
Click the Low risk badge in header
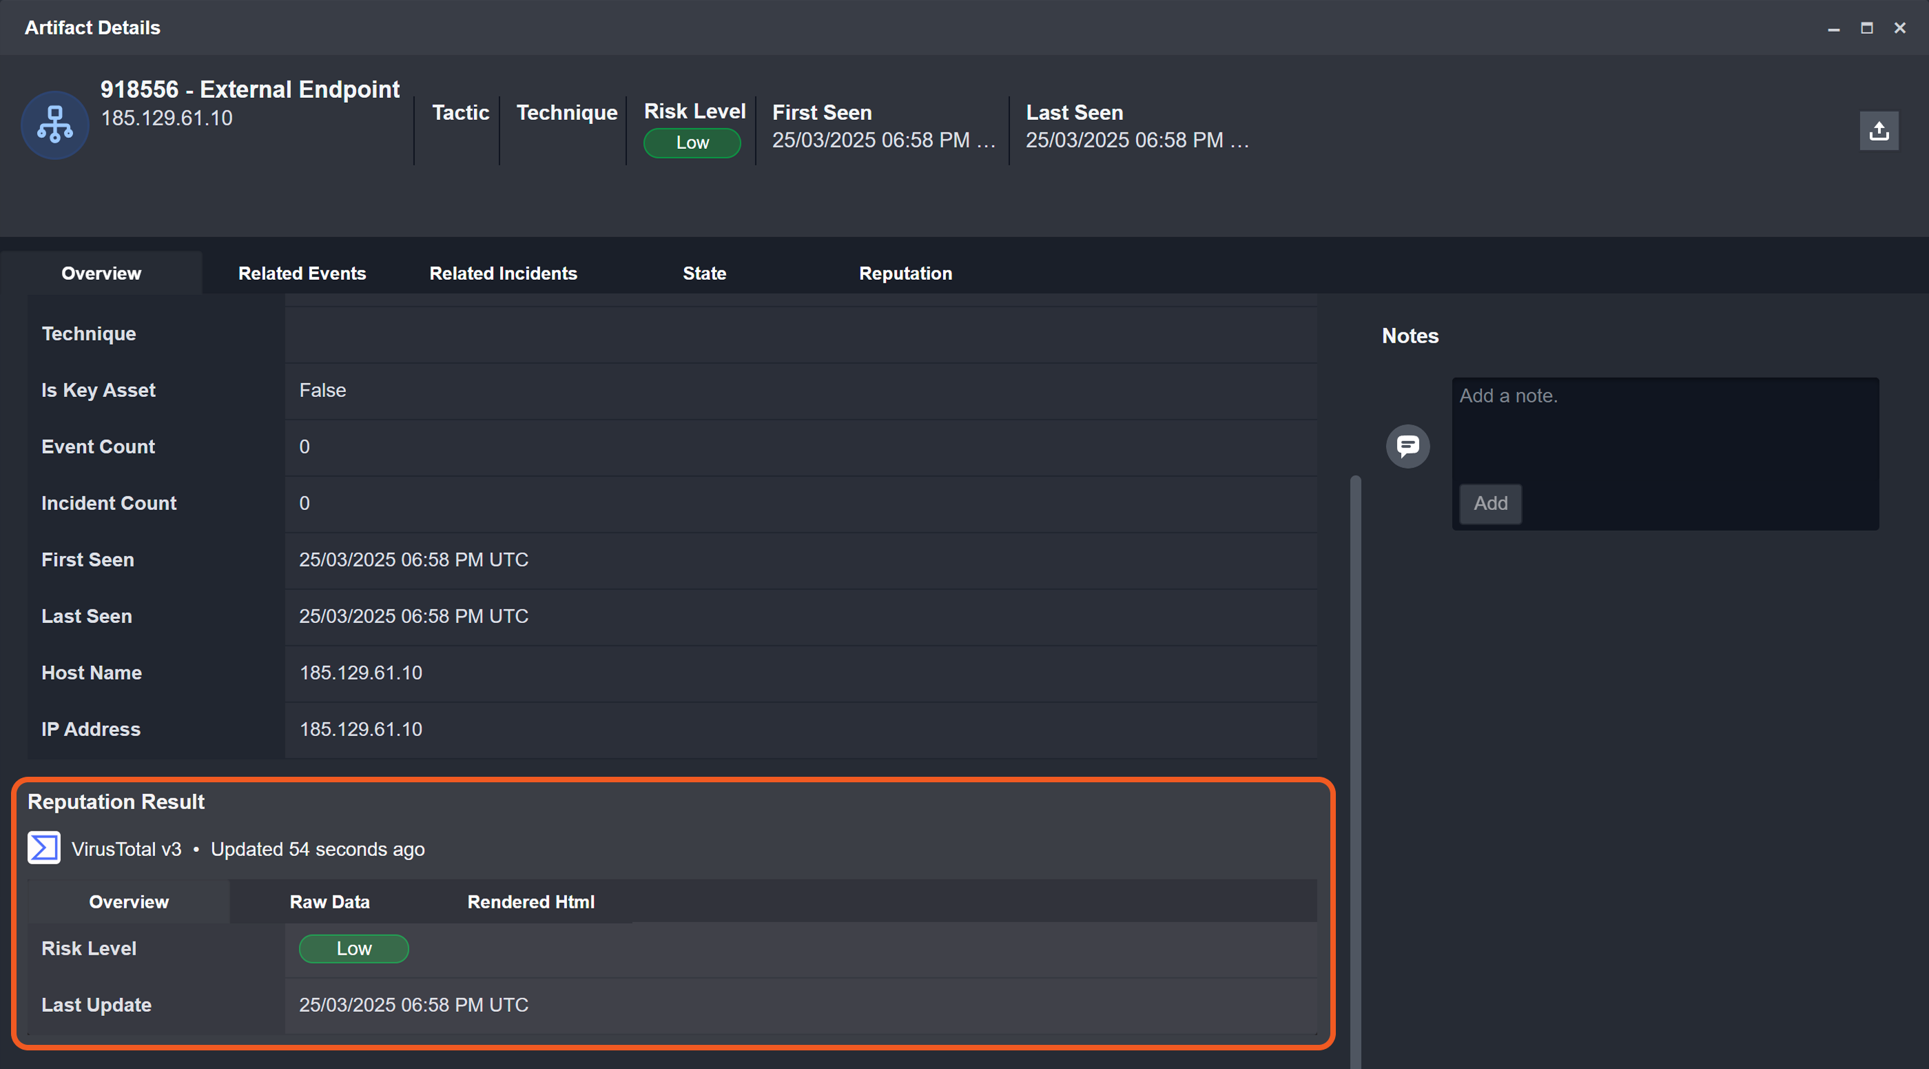click(691, 143)
